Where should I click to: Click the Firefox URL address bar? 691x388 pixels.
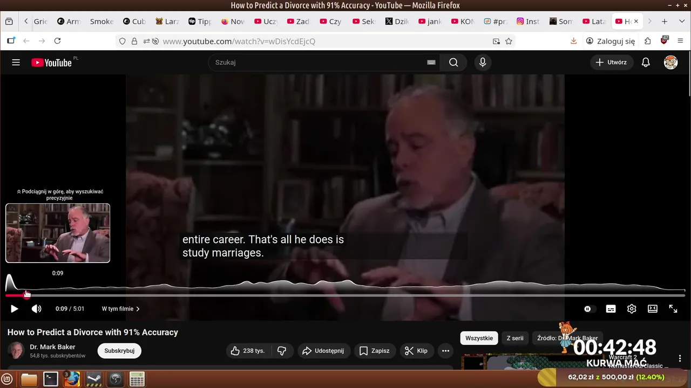click(316, 41)
